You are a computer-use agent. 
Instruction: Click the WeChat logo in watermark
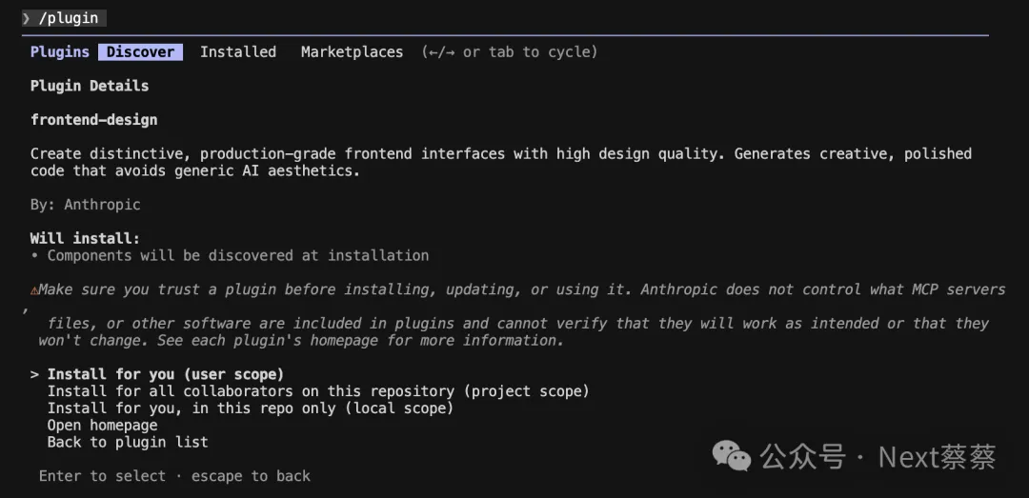(732, 456)
